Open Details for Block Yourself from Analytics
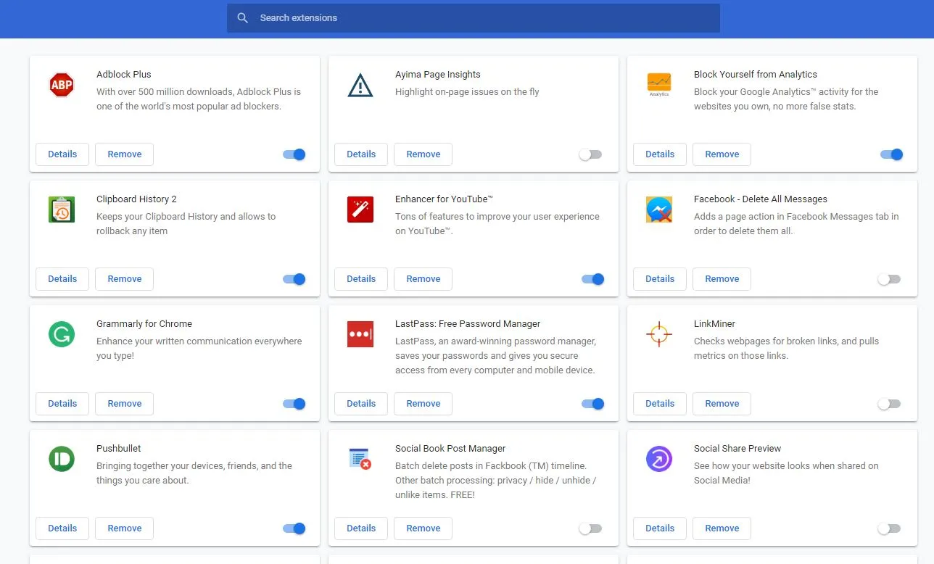 tap(660, 154)
